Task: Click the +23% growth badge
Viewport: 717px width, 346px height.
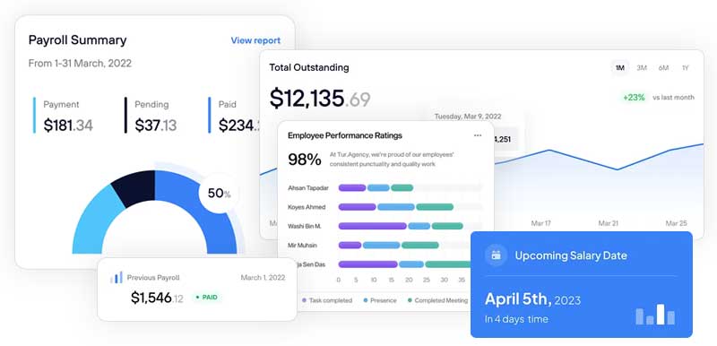Action: point(634,97)
